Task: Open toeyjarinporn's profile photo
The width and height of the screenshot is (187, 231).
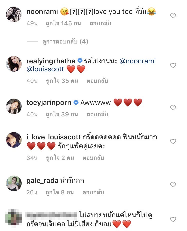Action: (x=14, y=106)
